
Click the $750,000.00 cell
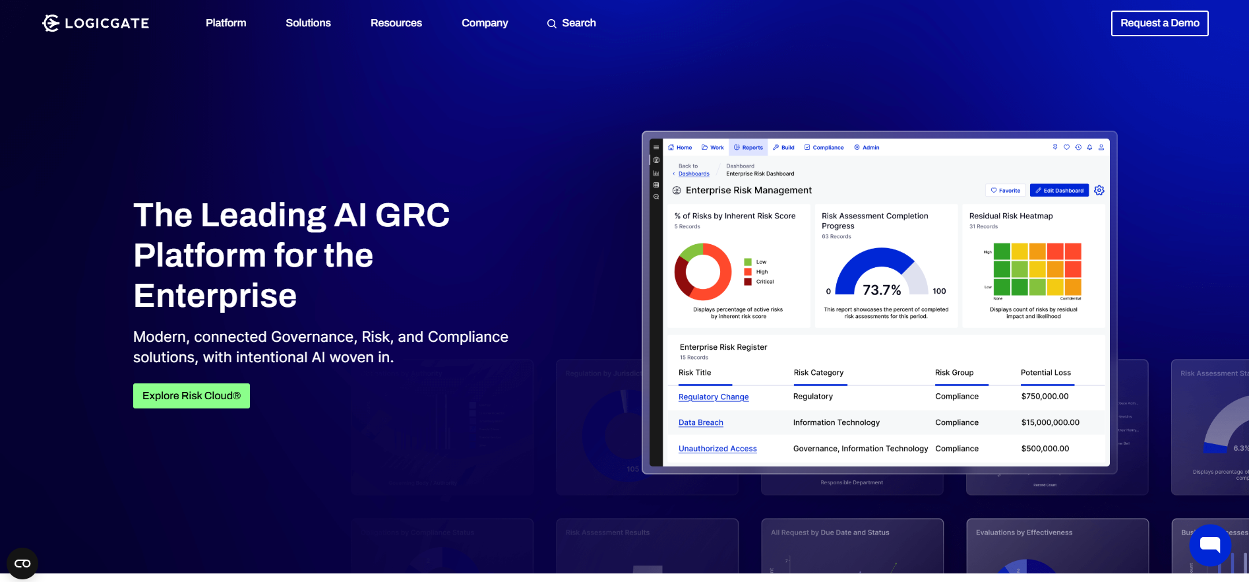(1045, 397)
